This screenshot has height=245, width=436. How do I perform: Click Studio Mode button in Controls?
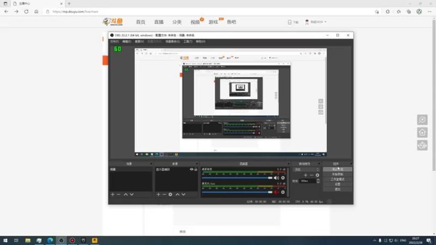337,179
